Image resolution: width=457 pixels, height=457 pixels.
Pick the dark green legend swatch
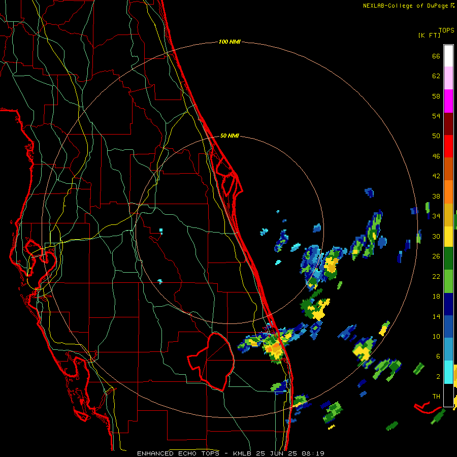tap(448, 258)
